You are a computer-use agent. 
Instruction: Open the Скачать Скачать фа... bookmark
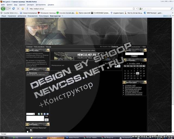pos(66,13)
